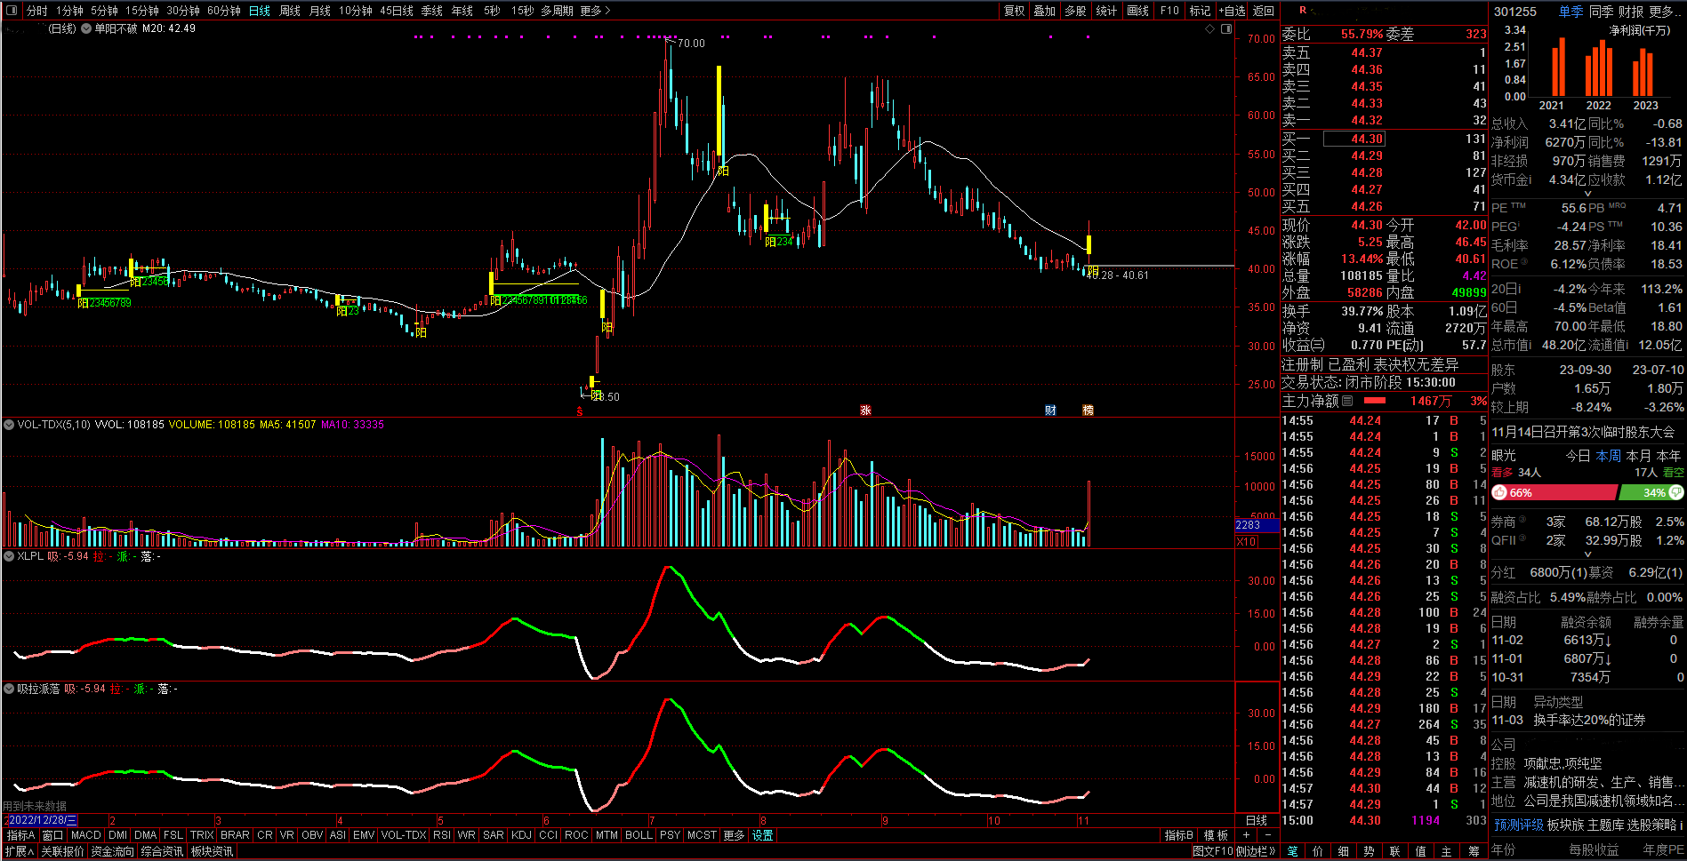Expand the chevron below 货币金 financial data

tap(1587, 194)
